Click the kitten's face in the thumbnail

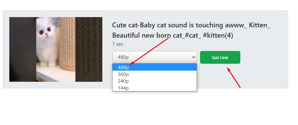(45, 31)
